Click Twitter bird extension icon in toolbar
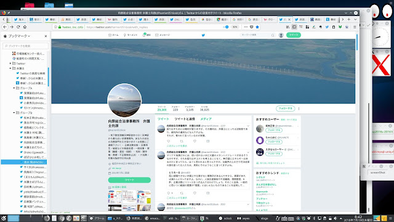This screenshot has height=222, width=394. 327,27
